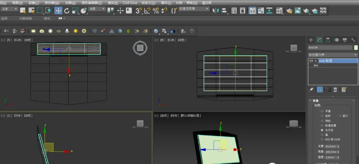Pick the Rectangular Selection Region tool
Image resolution: width=359 pixels, height=164 pixels.
[x=40, y=10]
